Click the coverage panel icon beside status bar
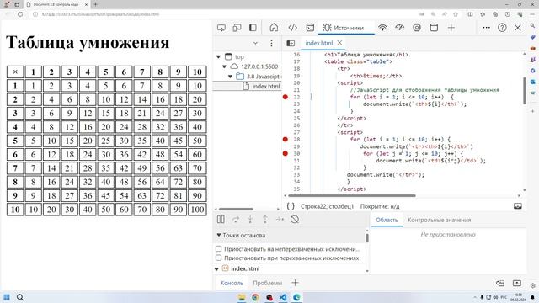The width and height of the screenshot is (539, 303). click(518, 206)
